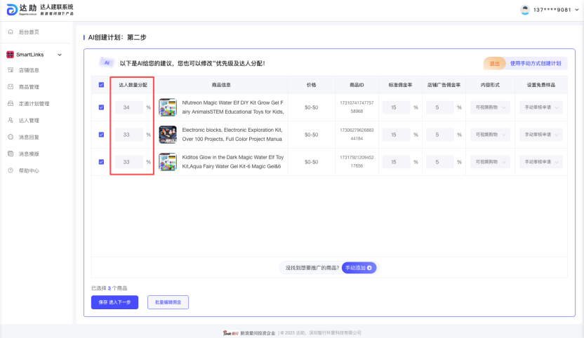
Task: Click the 消息回复 message reply icon
Action: point(11,137)
